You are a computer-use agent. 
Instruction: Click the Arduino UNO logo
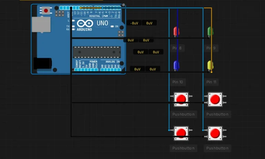93,25
